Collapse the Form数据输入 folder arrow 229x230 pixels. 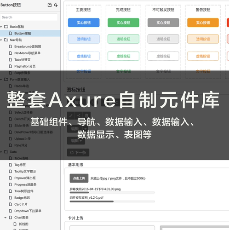click(1, 80)
